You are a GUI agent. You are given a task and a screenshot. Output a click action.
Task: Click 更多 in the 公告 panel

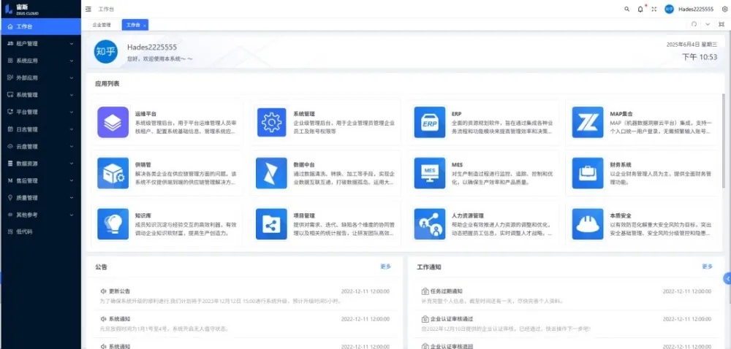click(x=385, y=266)
